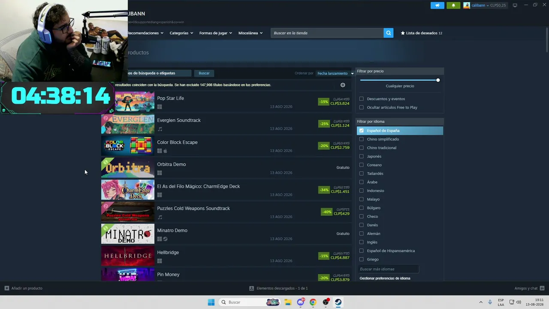Click Gestionar preferencias de idioma link
This screenshot has height=309, width=549.
tap(385, 279)
